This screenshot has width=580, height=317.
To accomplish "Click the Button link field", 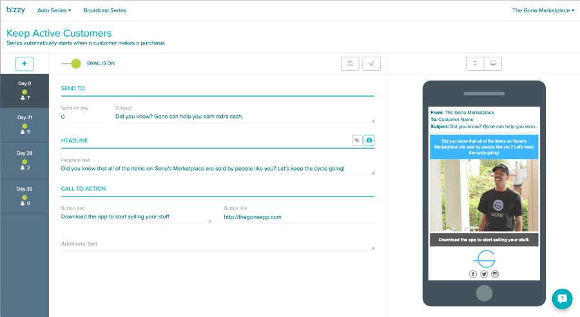I will [299, 217].
